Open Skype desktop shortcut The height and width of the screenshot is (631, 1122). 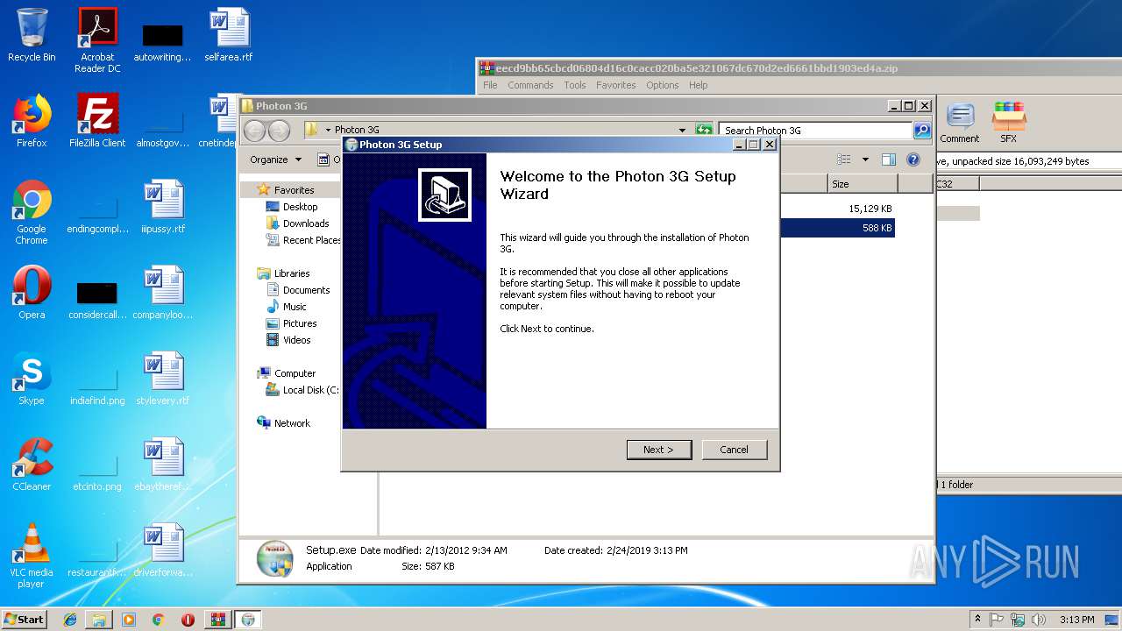click(x=32, y=379)
